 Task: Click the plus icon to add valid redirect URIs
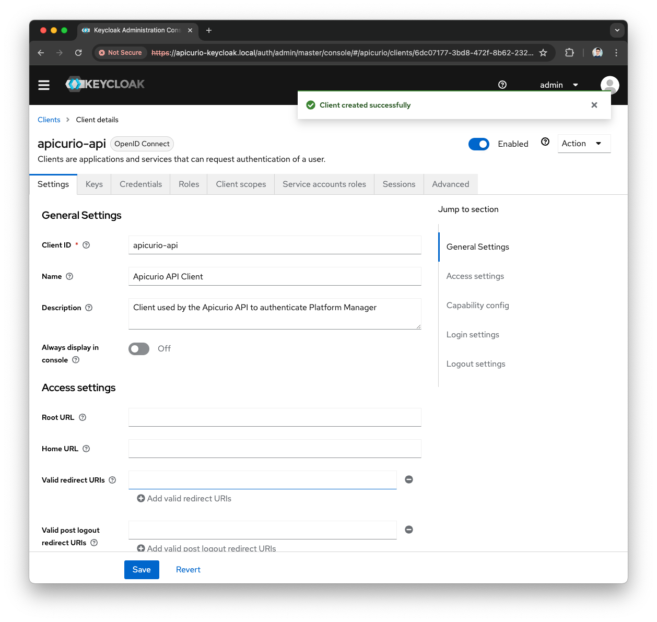point(140,498)
